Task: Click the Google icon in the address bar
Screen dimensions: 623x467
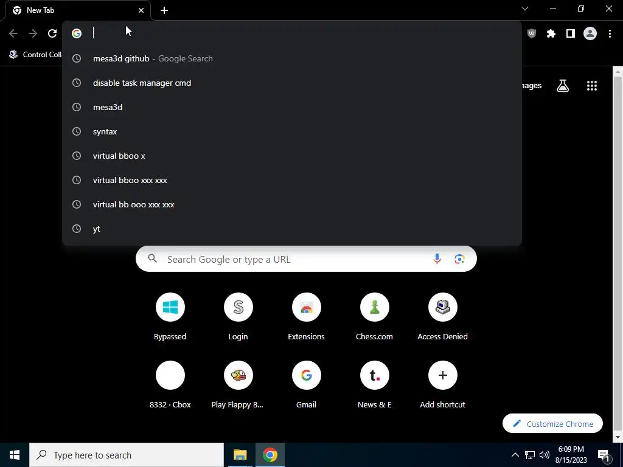Action: point(77,33)
